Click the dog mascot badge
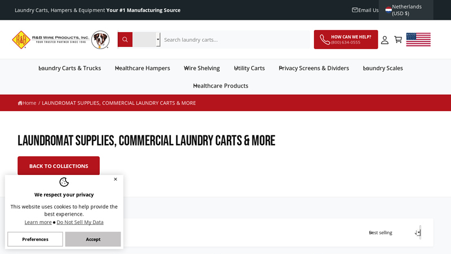 pos(100,40)
